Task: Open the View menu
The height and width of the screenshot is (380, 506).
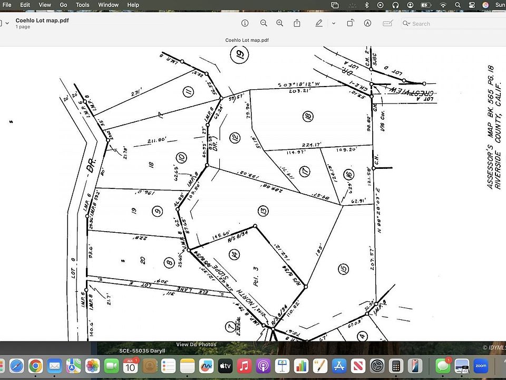Action: 45,5
